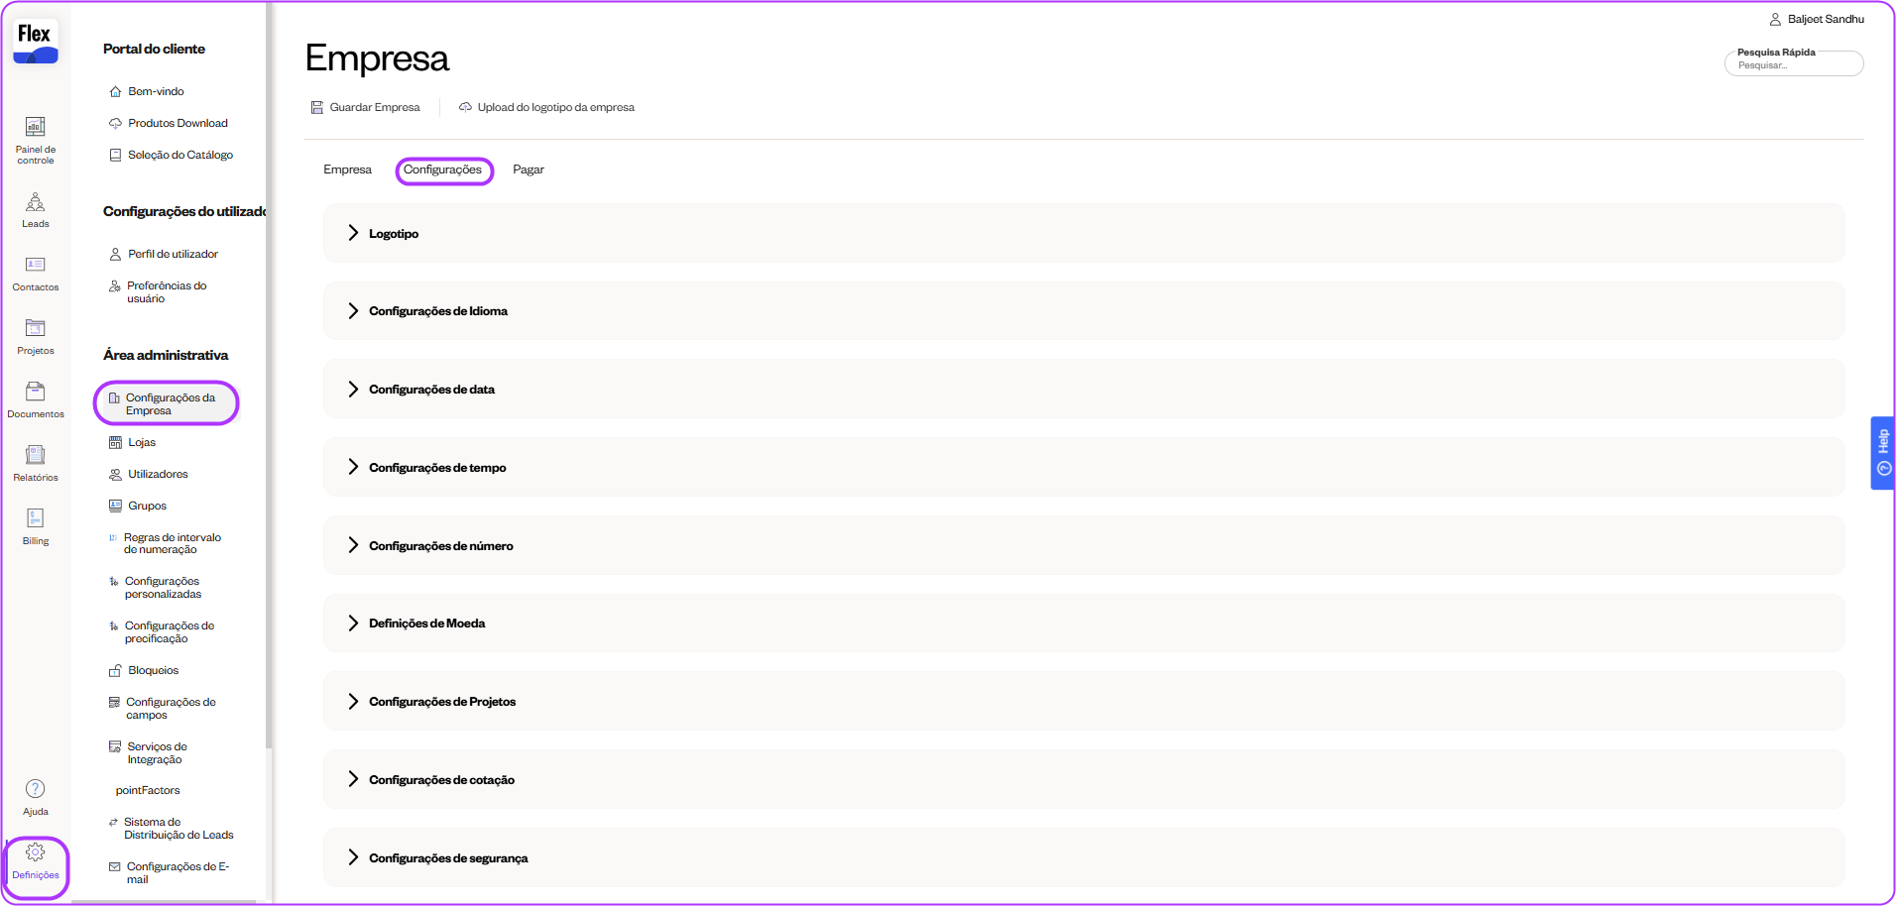The height and width of the screenshot is (906, 1896).
Task: Switch to the Empresa tab
Action: click(x=347, y=170)
